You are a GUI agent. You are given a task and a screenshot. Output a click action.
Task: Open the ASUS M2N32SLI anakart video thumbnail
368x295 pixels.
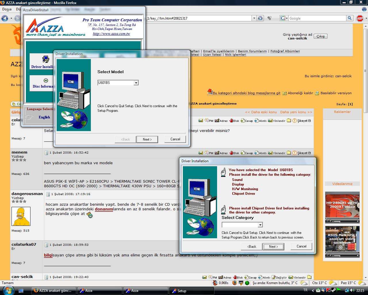[342, 242]
